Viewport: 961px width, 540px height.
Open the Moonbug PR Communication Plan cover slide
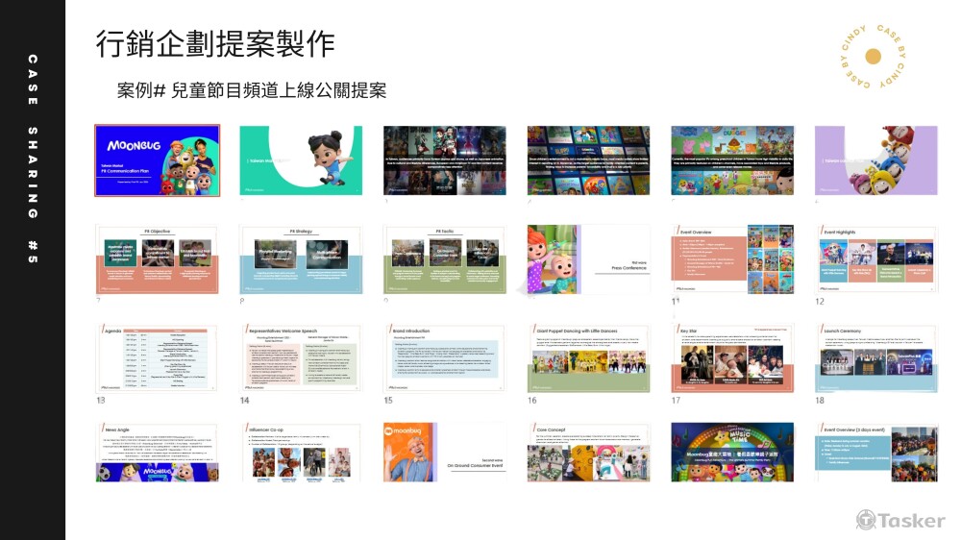click(157, 160)
